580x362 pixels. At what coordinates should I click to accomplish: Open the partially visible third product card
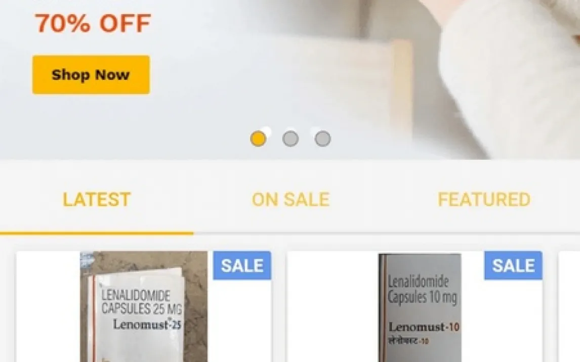569,306
